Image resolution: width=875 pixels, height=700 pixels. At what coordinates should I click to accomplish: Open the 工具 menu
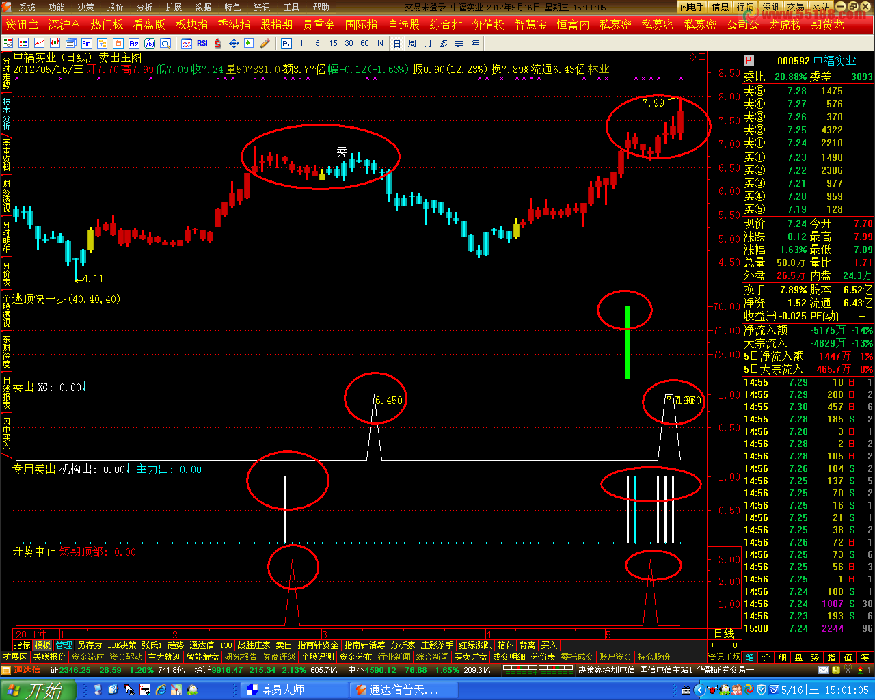tap(291, 7)
